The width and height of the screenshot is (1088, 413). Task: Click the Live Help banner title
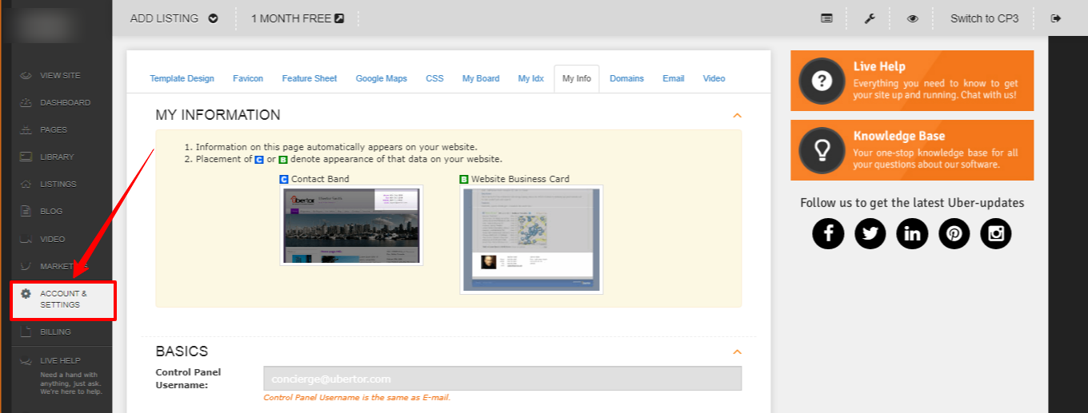point(879,67)
